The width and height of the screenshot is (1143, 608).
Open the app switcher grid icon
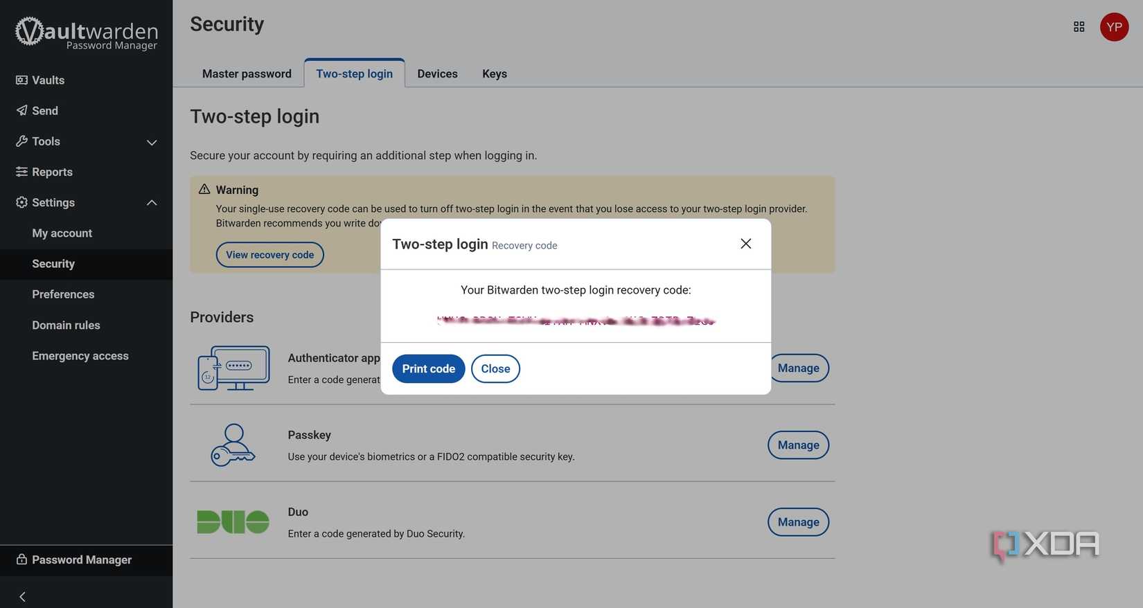1079,27
